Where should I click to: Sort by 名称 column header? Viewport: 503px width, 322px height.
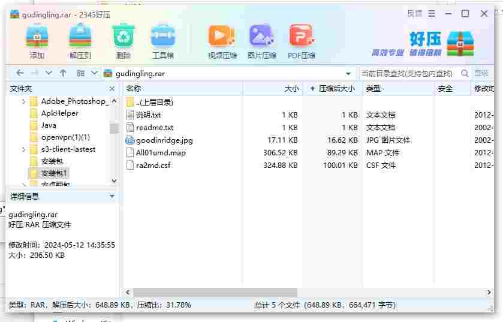pos(182,89)
